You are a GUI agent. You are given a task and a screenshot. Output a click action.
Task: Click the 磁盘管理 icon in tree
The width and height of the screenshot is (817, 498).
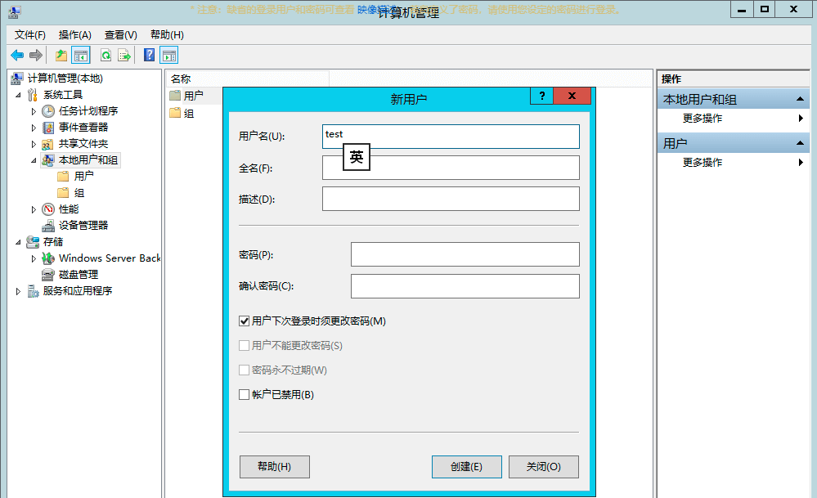point(48,275)
